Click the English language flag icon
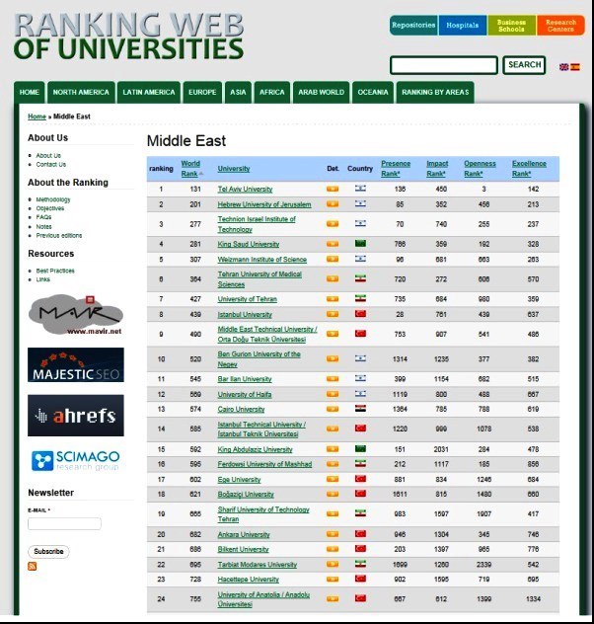The image size is (594, 624). click(563, 67)
